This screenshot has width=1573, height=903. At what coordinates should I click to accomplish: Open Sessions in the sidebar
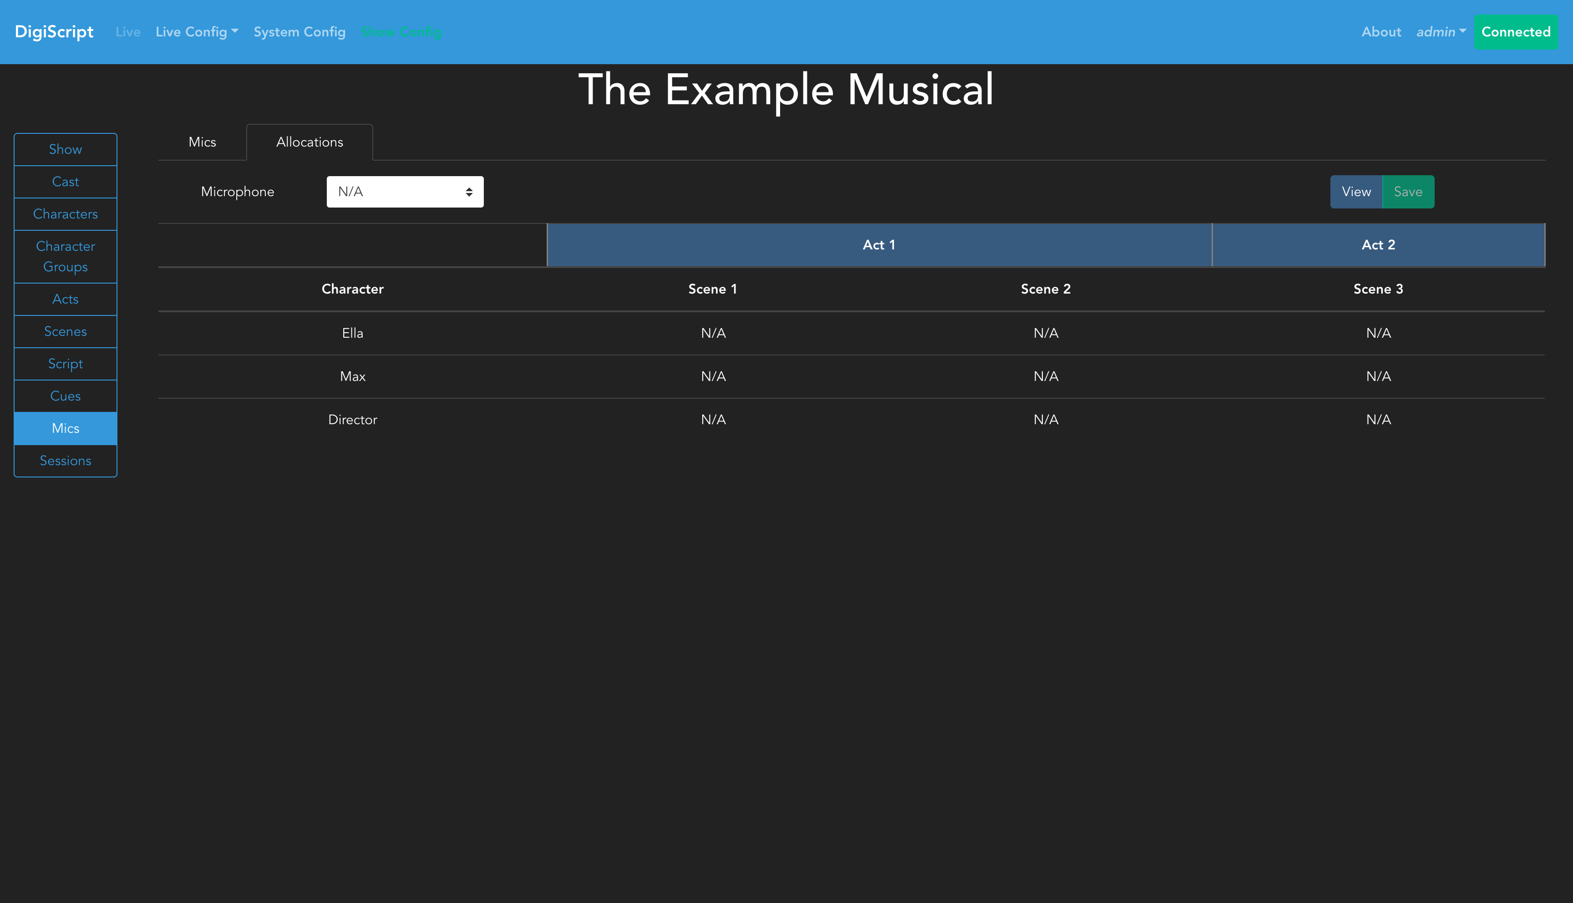coord(65,461)
